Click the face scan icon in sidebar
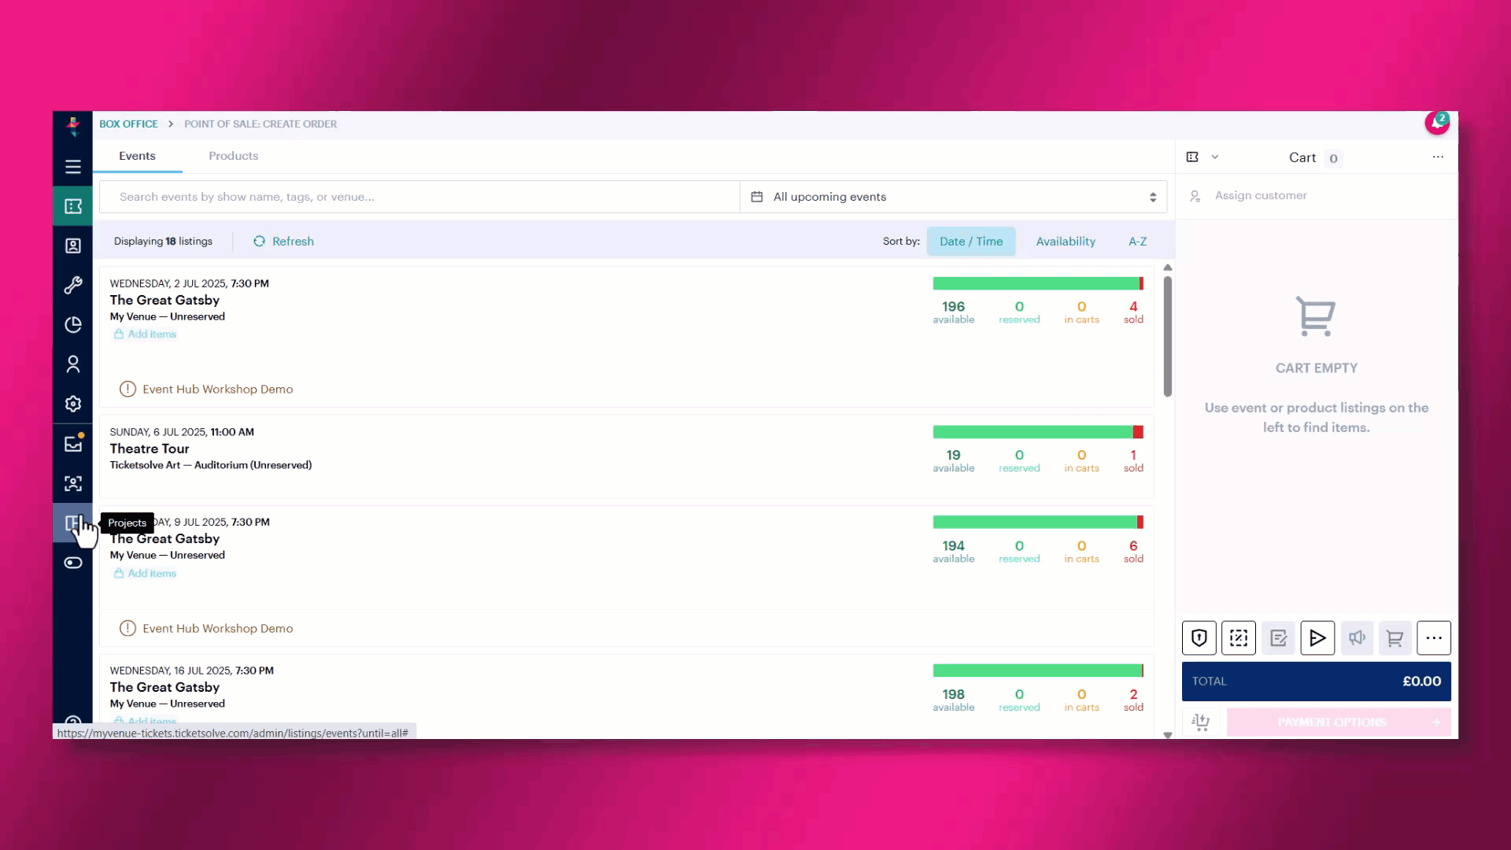Viewport: 1511px width, 850px height. 73,483
